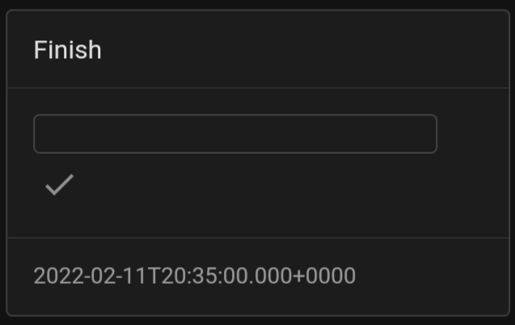Screen dimensions: 515x325
Task: Place the cursor in the blank text field
Action: click(234, 134)
